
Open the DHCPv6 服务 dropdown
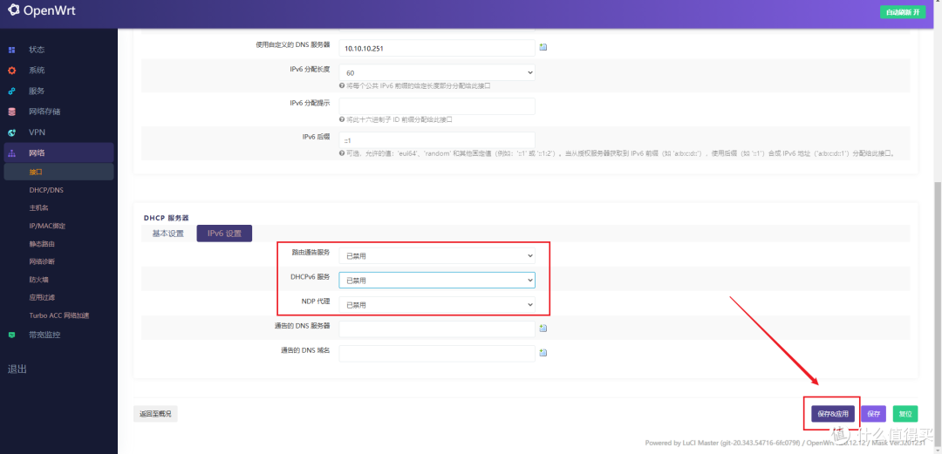(437, 280)
